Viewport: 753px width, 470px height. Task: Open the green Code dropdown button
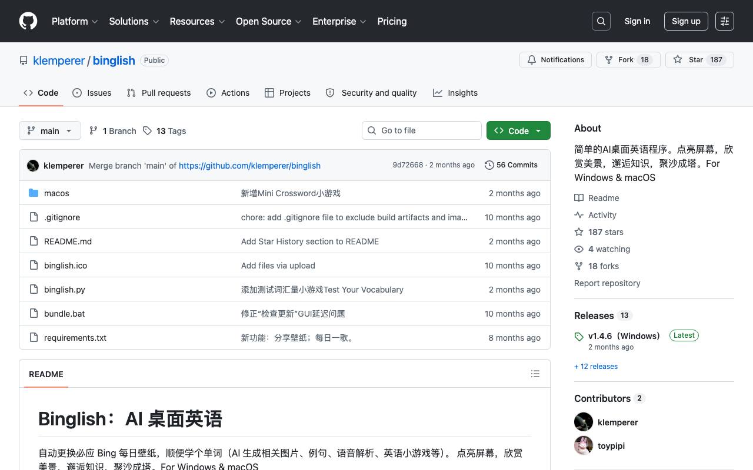518,130
